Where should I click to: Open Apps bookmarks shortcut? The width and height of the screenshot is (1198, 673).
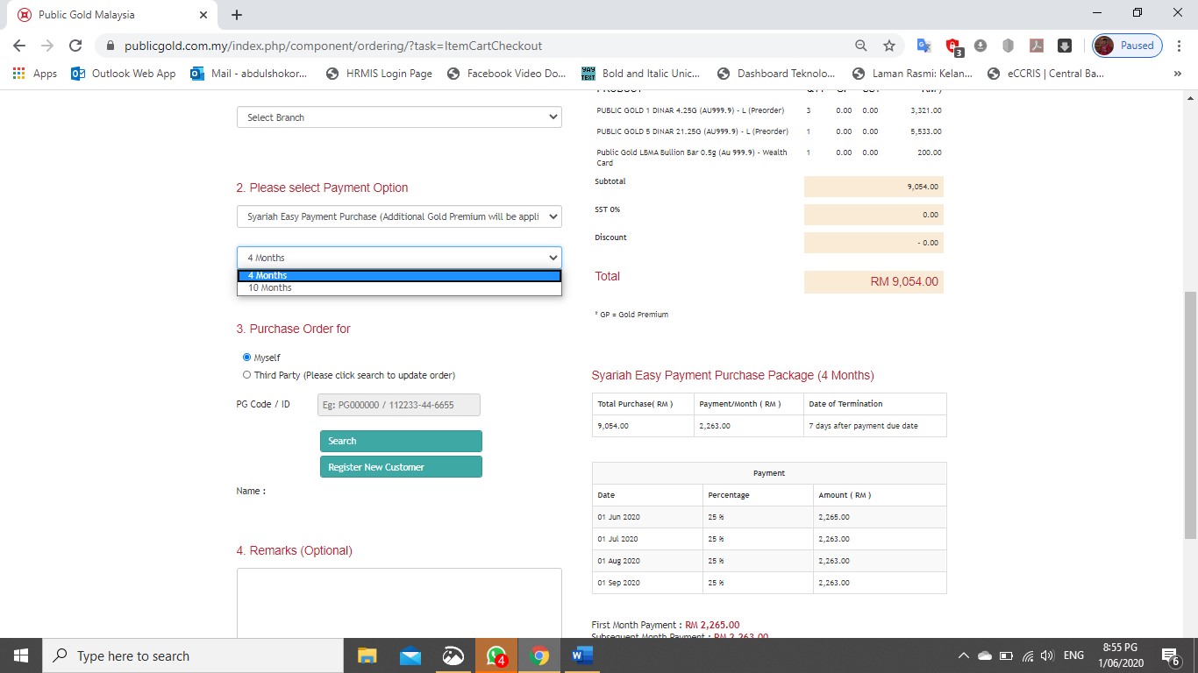[35, 74]
